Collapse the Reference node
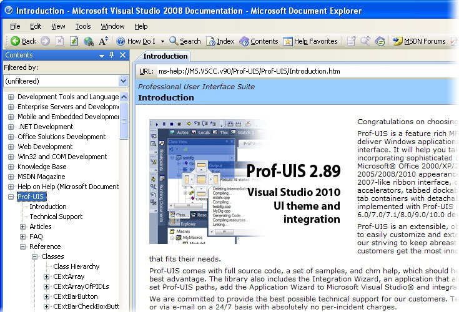 (23, 247)
